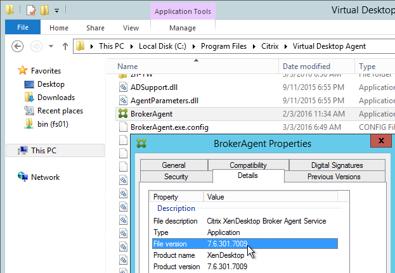Click the folder icon in the title bar
The width and height of the screenshot is (395, 273).
[10, 10]
